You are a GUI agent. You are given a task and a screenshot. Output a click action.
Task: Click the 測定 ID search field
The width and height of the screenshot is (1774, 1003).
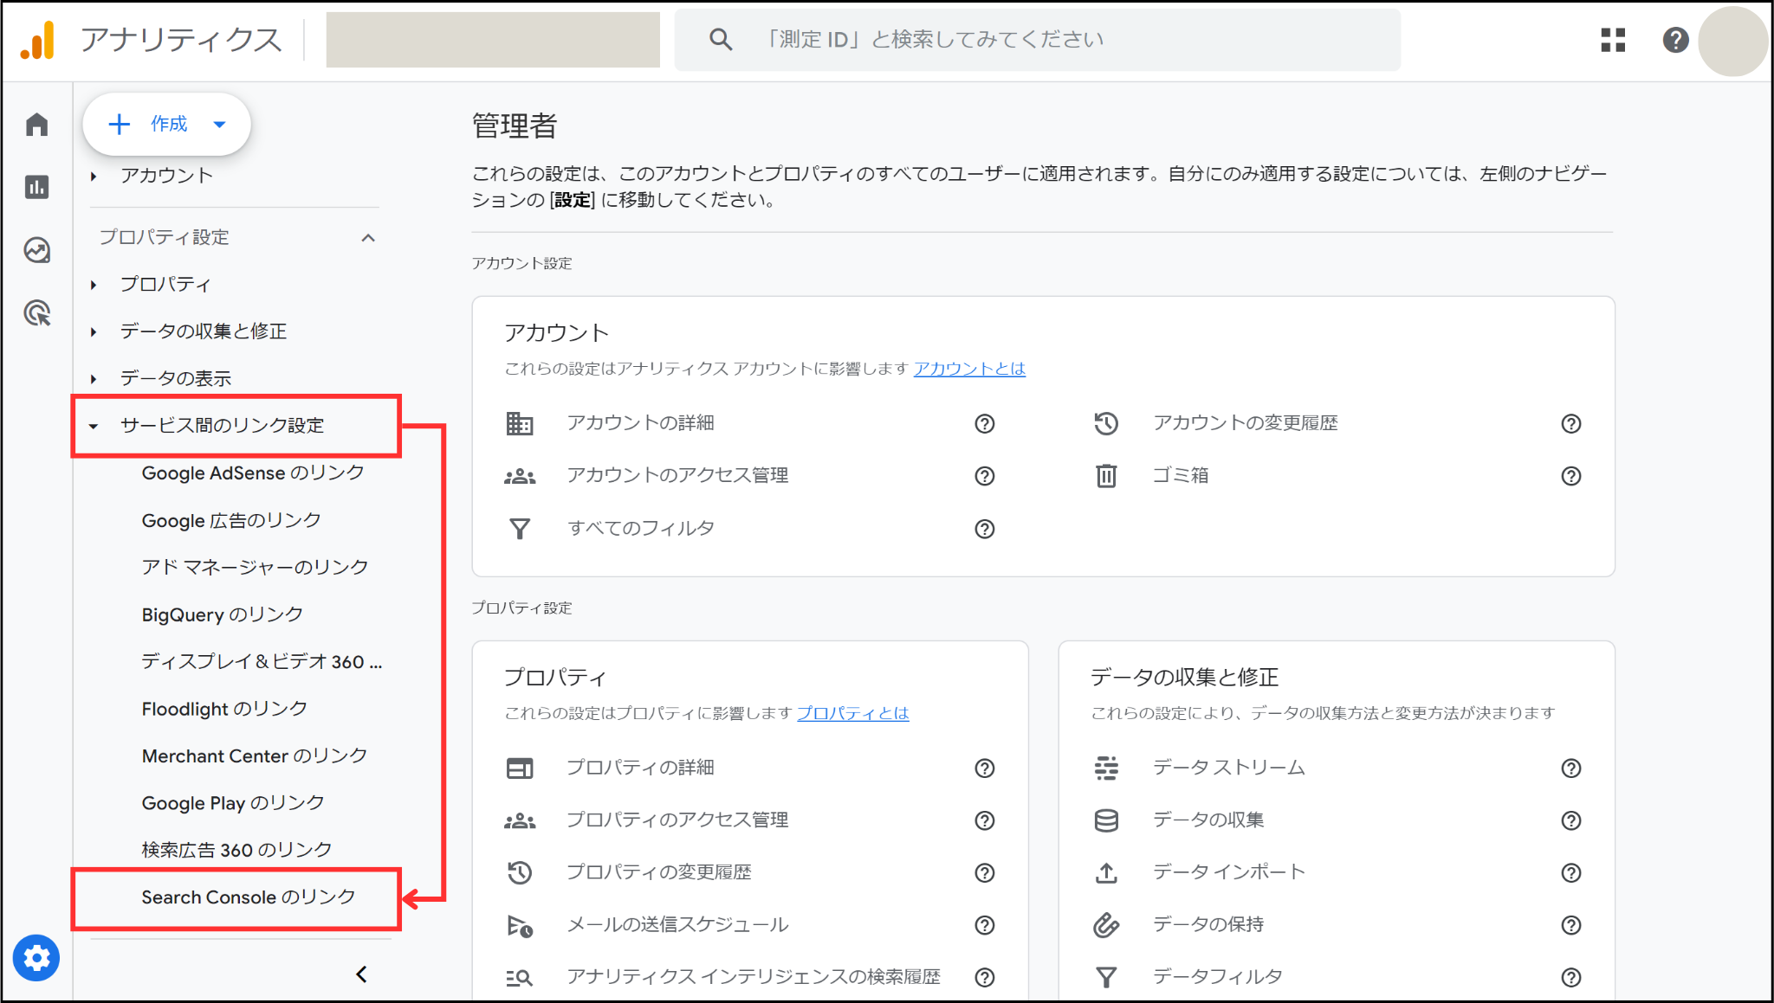1038,40
